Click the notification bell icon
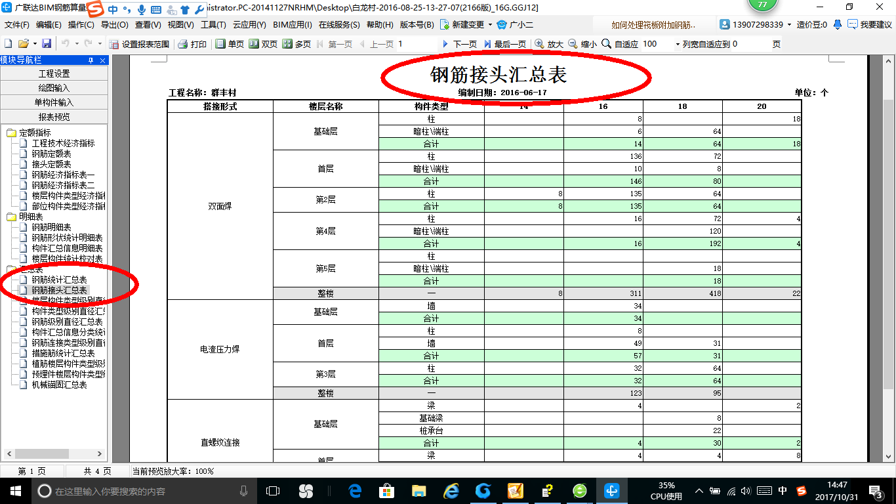Screen dimensions: 896x504 838,24
